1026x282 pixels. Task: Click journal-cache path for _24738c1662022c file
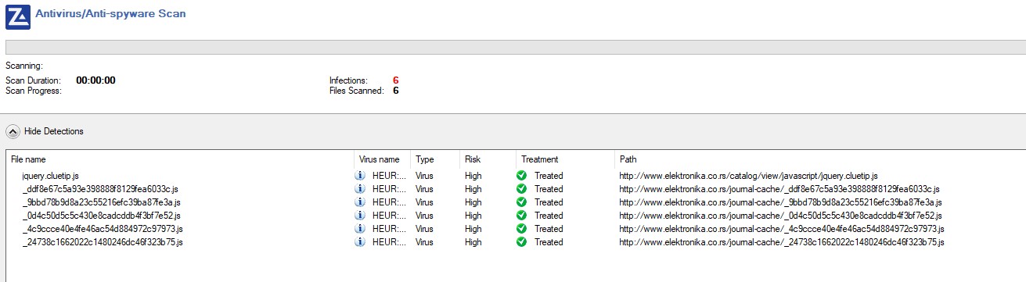782,242
